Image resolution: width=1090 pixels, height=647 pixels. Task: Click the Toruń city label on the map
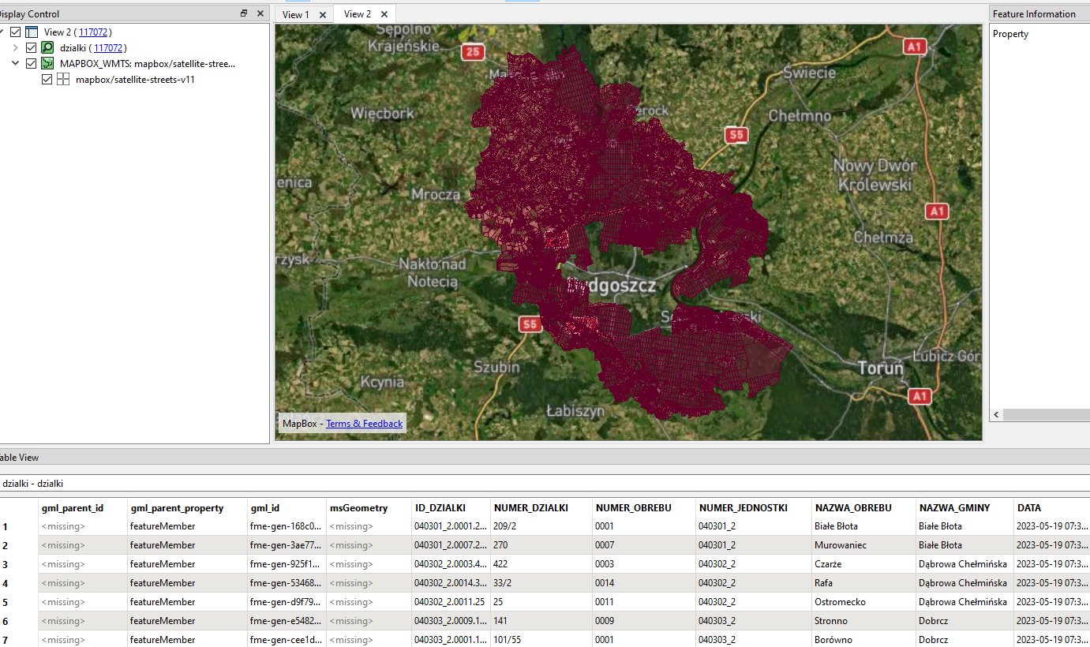click(x=881, y=368)
